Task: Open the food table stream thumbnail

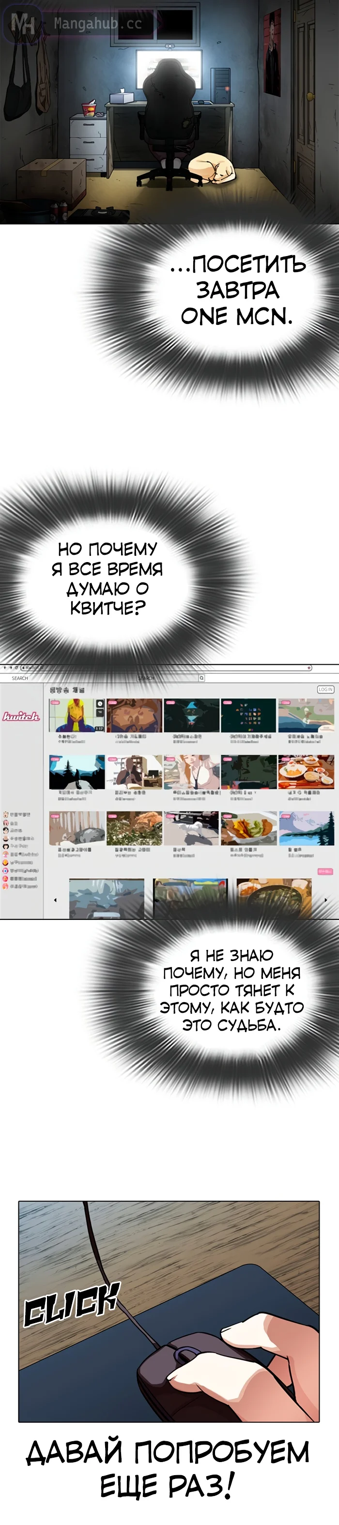Action: pyautogui.click(x=306, y=771)
